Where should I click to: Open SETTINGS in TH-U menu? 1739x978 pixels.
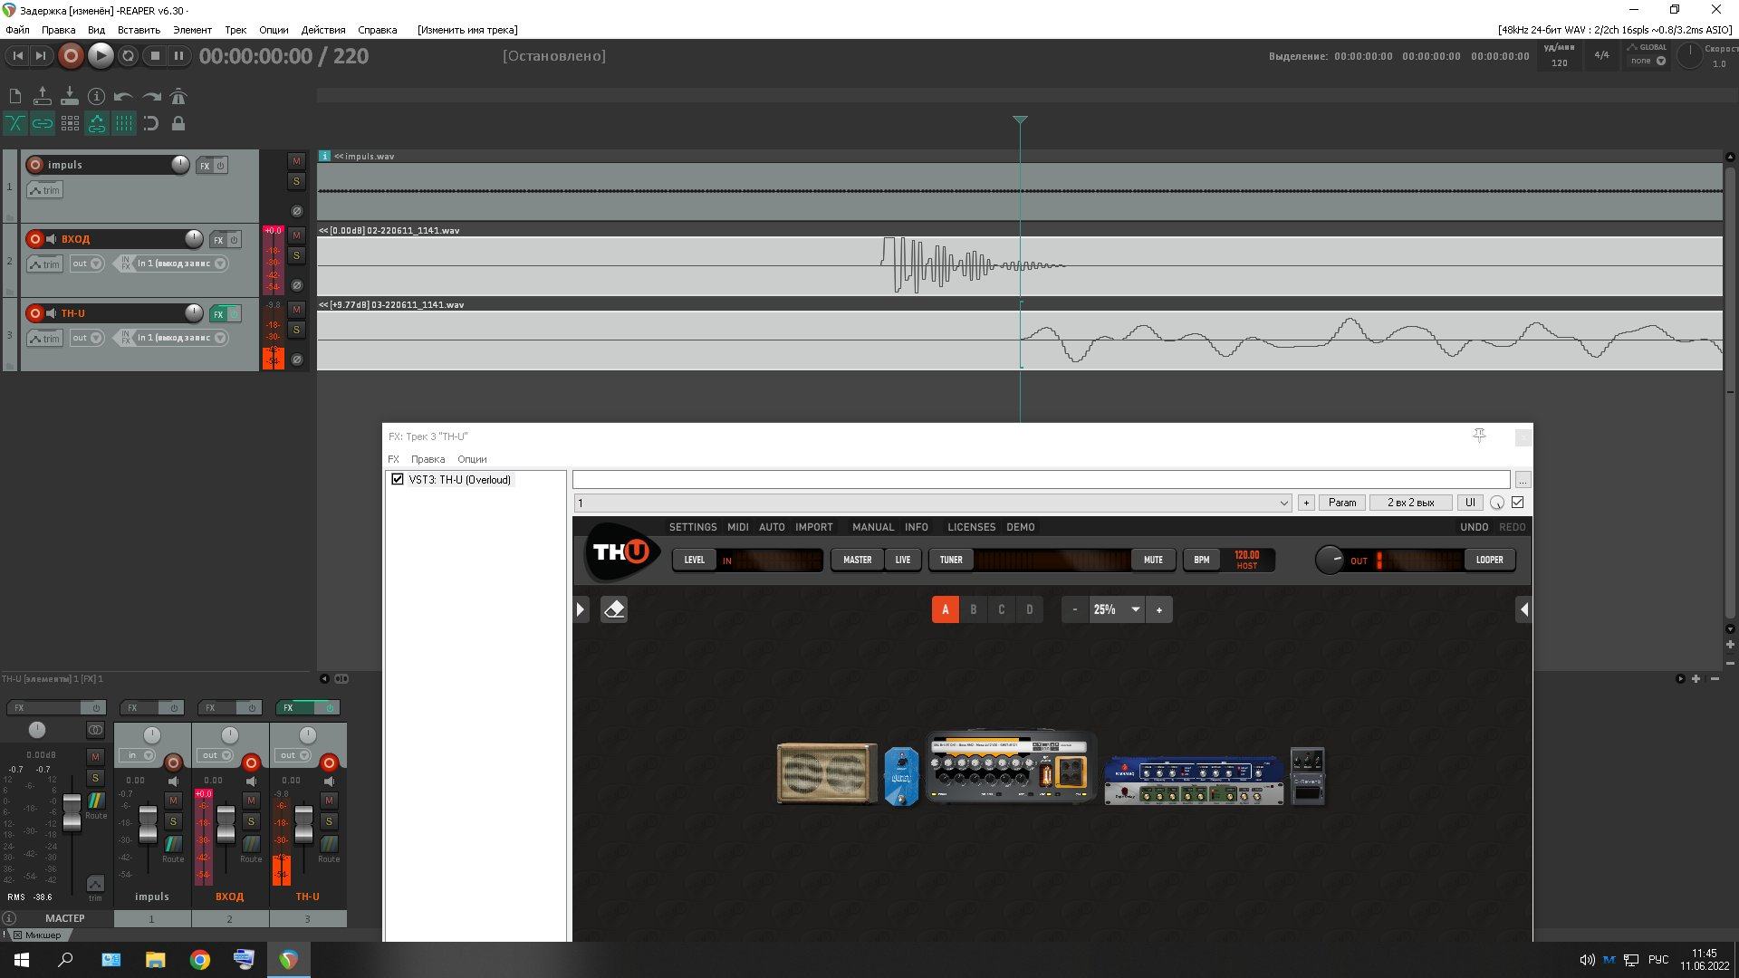693,527
